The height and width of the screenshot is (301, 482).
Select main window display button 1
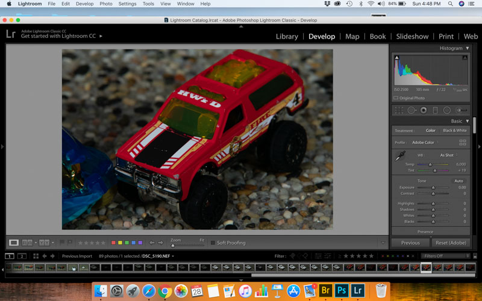tap(10, 256)
